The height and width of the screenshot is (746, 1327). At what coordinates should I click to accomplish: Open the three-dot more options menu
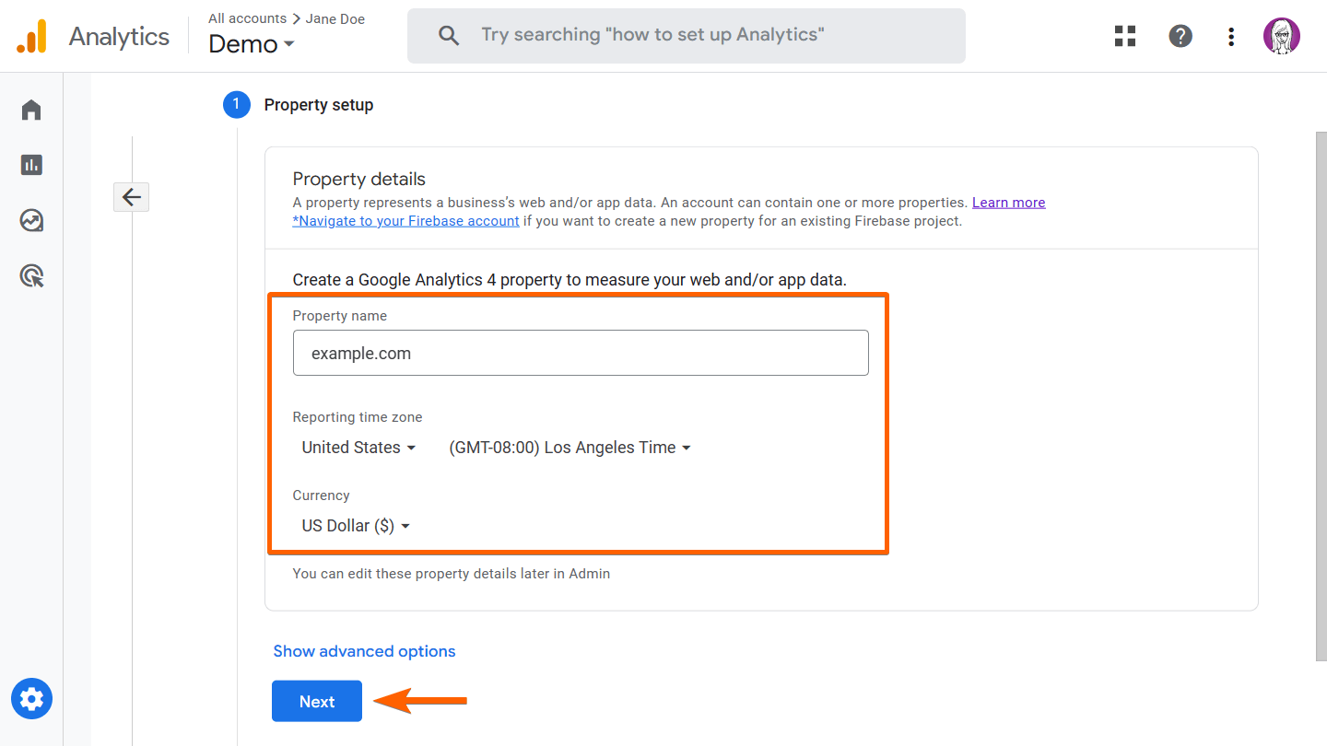(1231, 36)
